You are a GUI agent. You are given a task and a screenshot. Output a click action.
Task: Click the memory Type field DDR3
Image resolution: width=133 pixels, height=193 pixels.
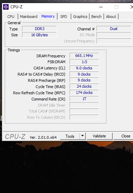coord(39,29)
